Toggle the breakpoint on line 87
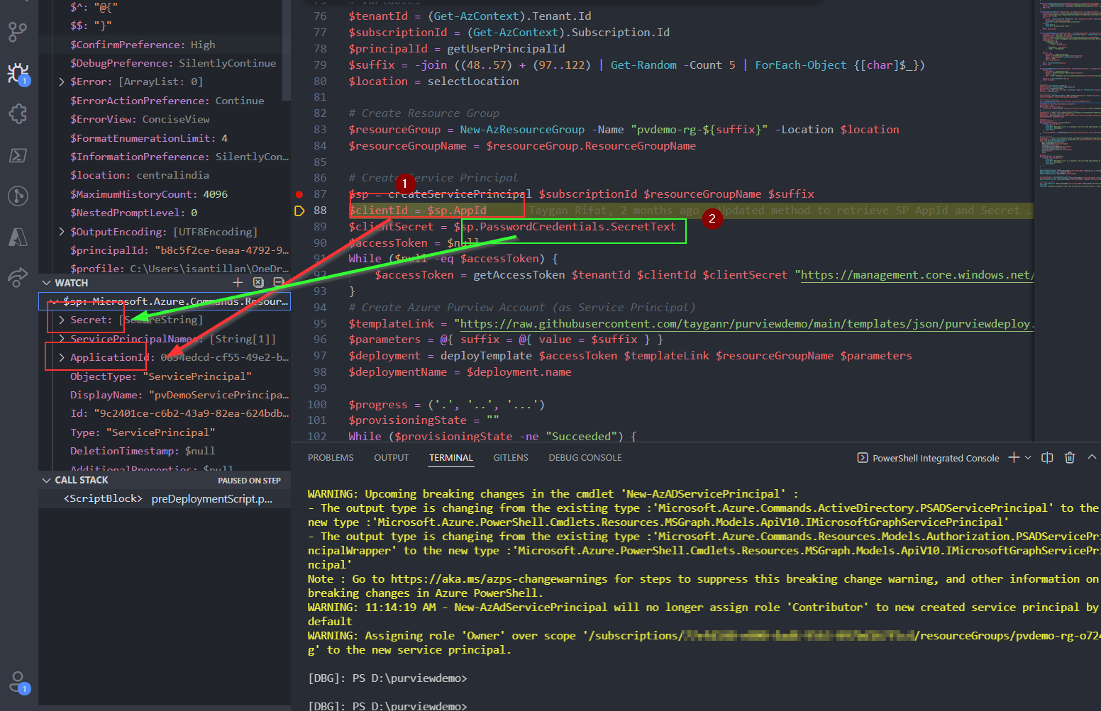This screenshot has width=1101, height=711. [x=299, y=194]
